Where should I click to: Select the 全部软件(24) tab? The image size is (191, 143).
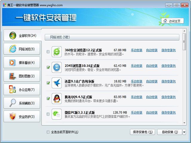point(23,35)
